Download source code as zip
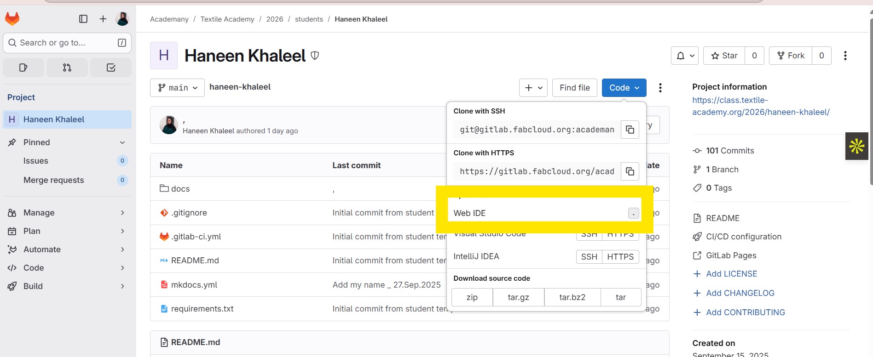Viewport: 873px width, 357px height. pos(472,297)
